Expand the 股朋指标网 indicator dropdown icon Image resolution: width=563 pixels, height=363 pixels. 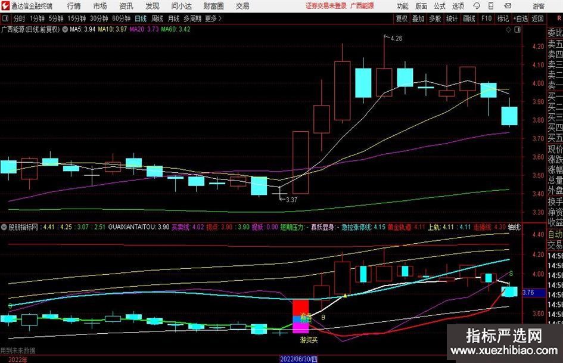click(4, 227)
